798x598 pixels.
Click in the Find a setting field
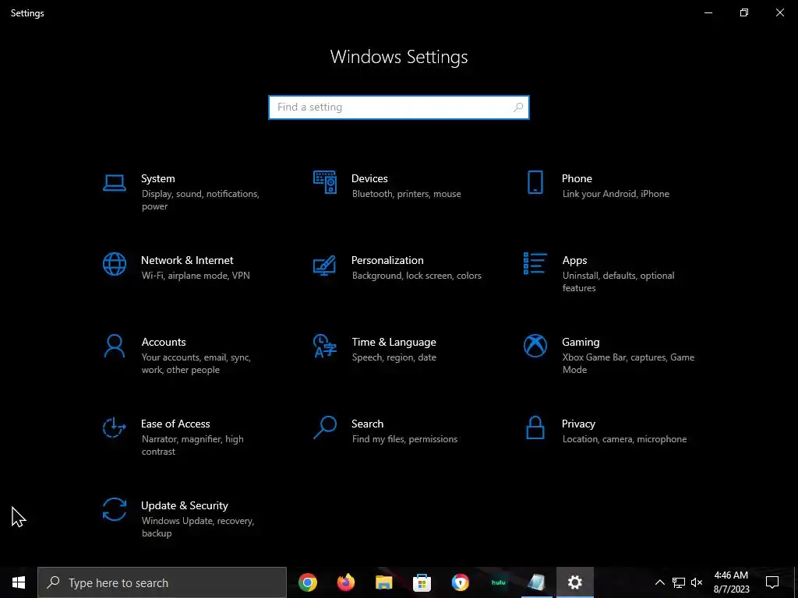coord(399,107)
